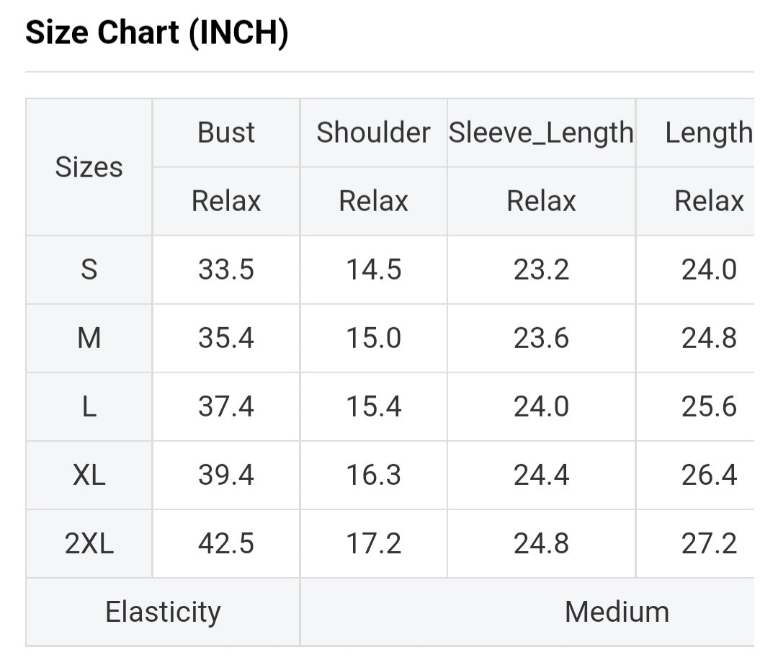Image resolution: width=778 pixels, height=660 pixels.
Task: Click the Size Chart (INCH) heading
Action: (157, 34)
